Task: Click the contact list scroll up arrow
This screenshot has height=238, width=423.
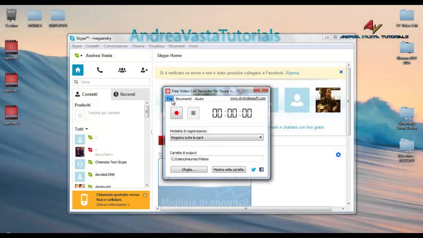Action: (x=147, y=103)
